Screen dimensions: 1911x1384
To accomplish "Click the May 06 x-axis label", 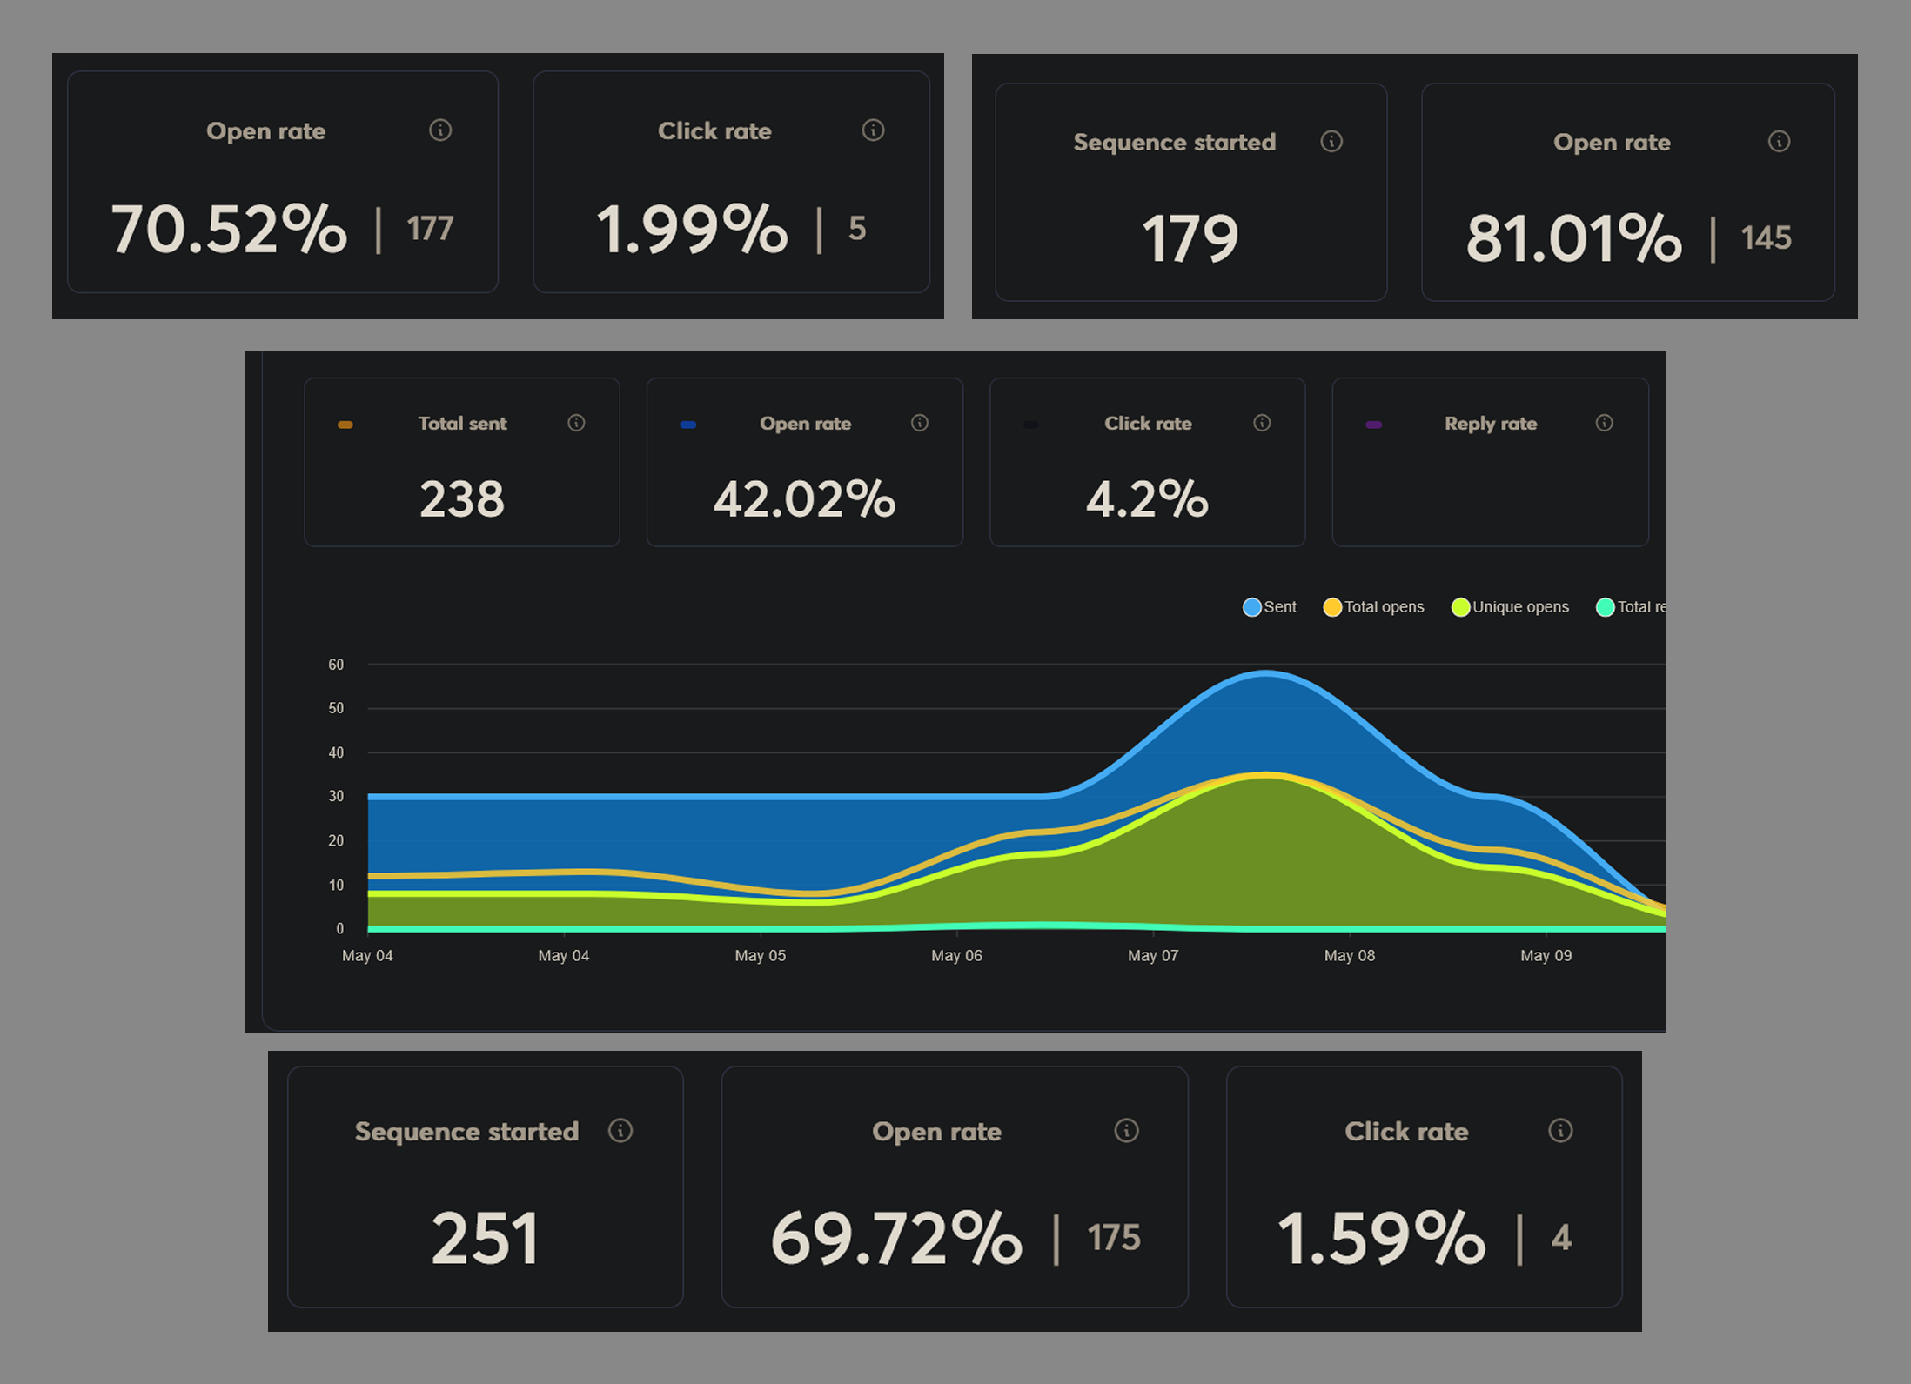I will (x=956, y=956).
